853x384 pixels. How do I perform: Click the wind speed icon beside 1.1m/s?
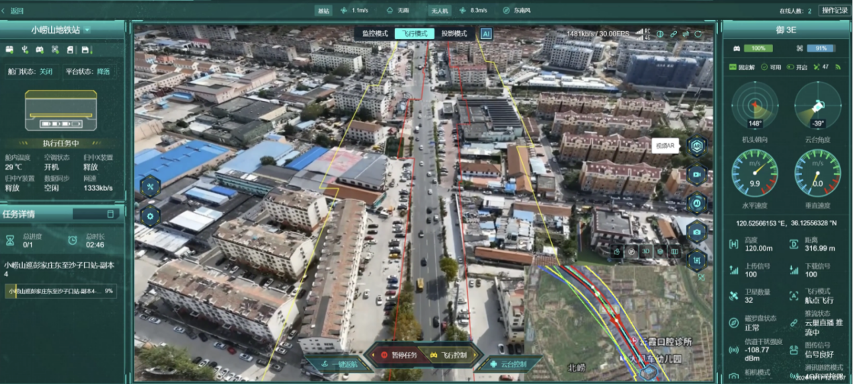344,11
